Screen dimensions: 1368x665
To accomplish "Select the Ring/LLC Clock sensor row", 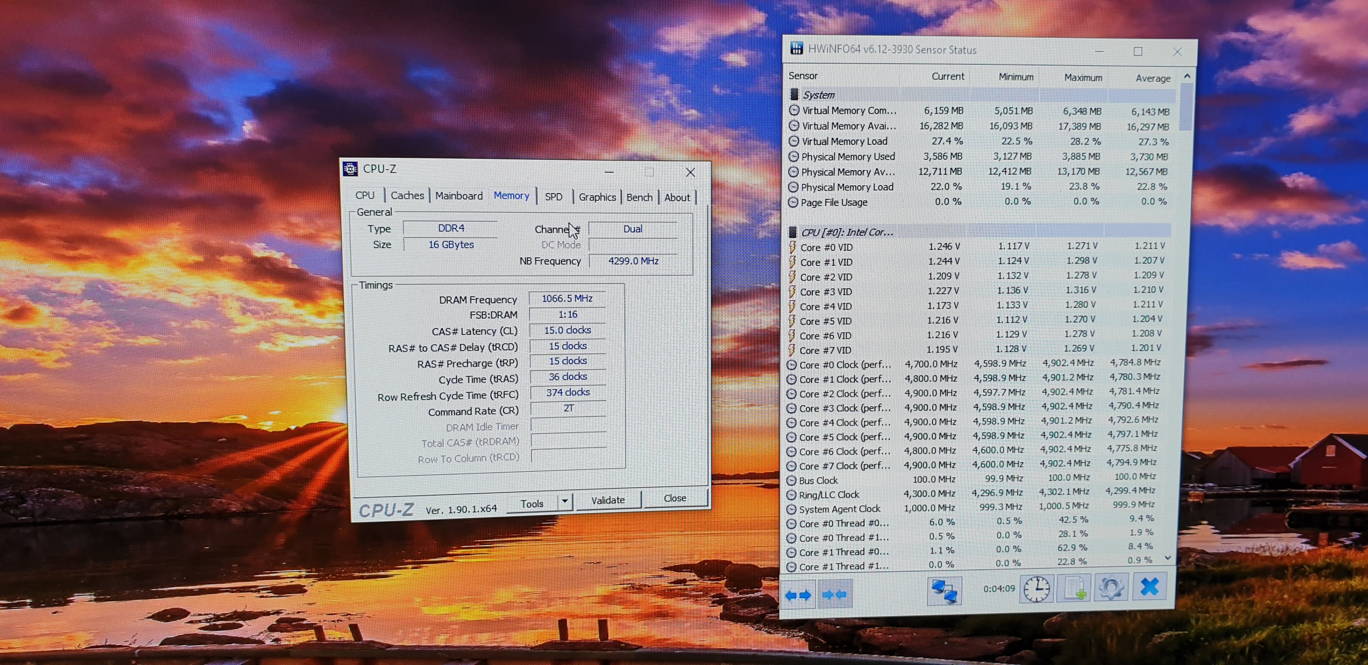I will tap(828, 494).
